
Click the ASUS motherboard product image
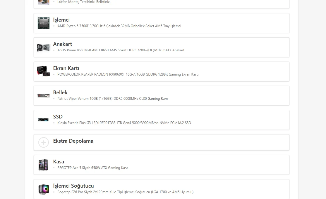(x=43, y=47)
